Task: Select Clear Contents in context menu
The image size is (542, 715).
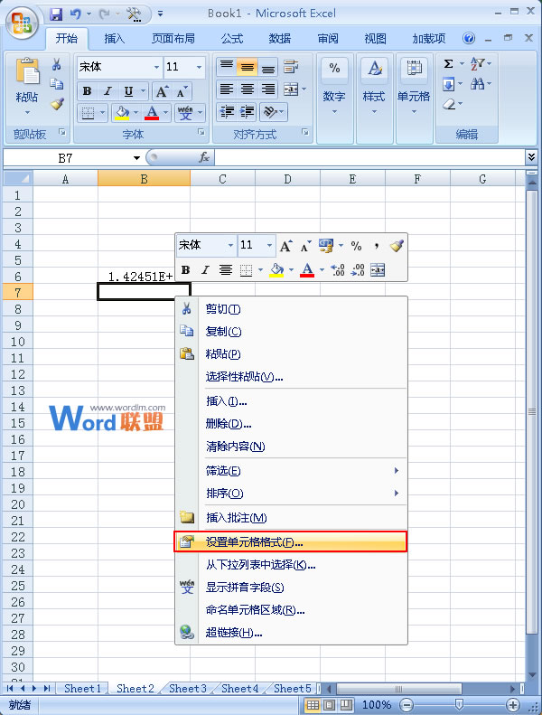Action: click(x=290, y=447)
